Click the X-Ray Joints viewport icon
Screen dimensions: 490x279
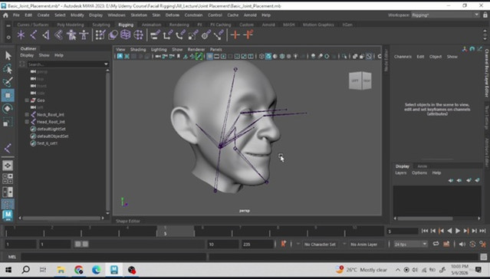click(369, 57)
